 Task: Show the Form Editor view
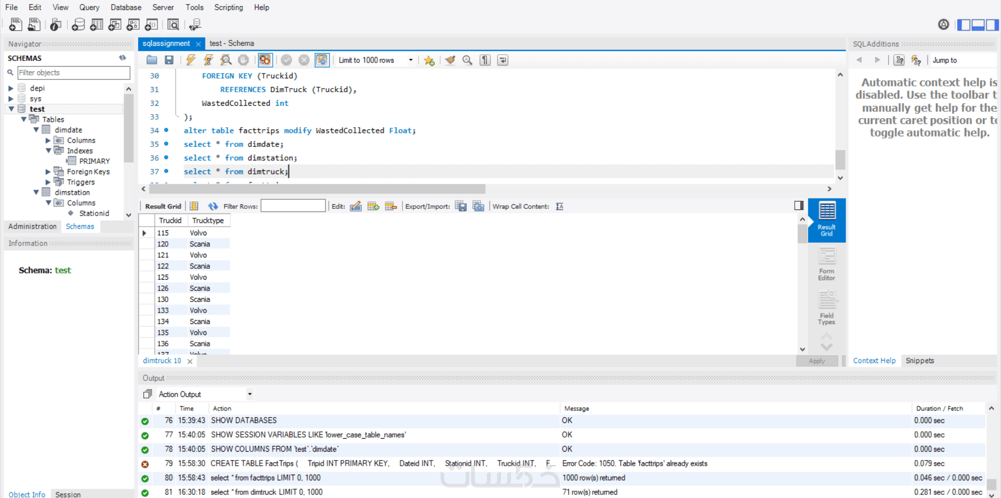coord(826,264)
